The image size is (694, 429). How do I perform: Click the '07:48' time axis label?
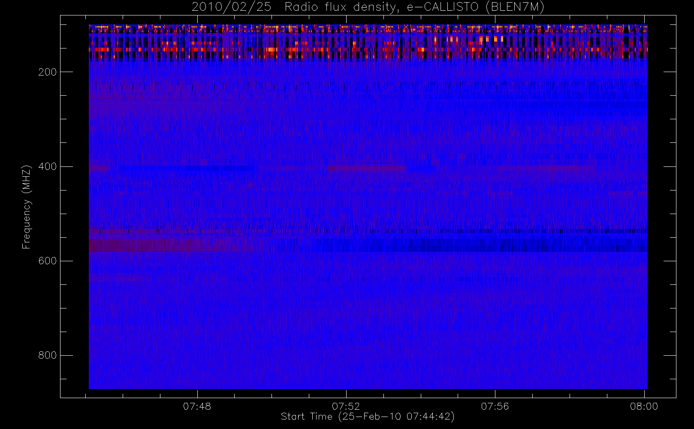tap(197, 406)
